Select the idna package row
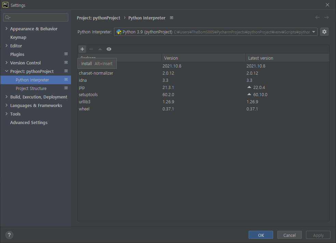The width and height of the screenshot is (336, 243). tap(204, 80)
